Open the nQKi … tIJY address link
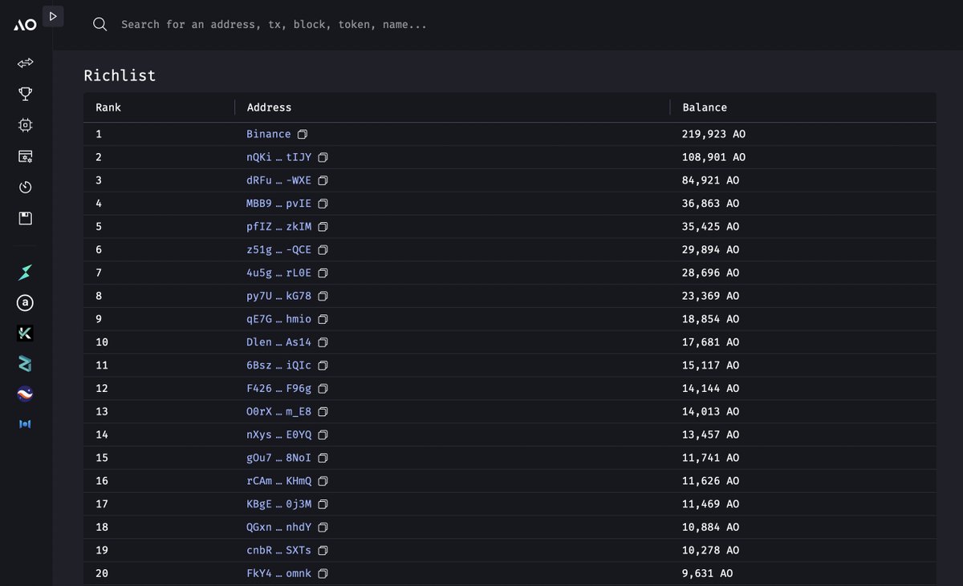Image resolution: width=963 pixels, height=586 pixels. (278, 157)
